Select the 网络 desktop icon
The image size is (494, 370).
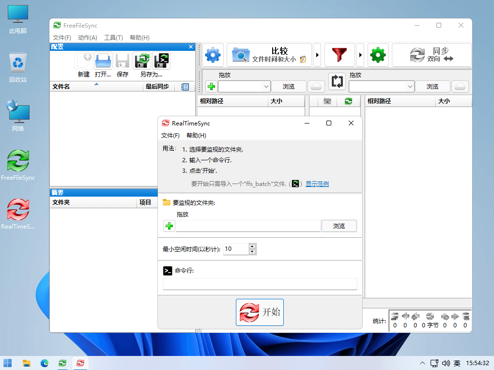[x=18, y=116]
